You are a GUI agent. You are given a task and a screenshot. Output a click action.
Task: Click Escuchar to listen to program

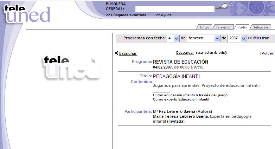click(128, 53)
